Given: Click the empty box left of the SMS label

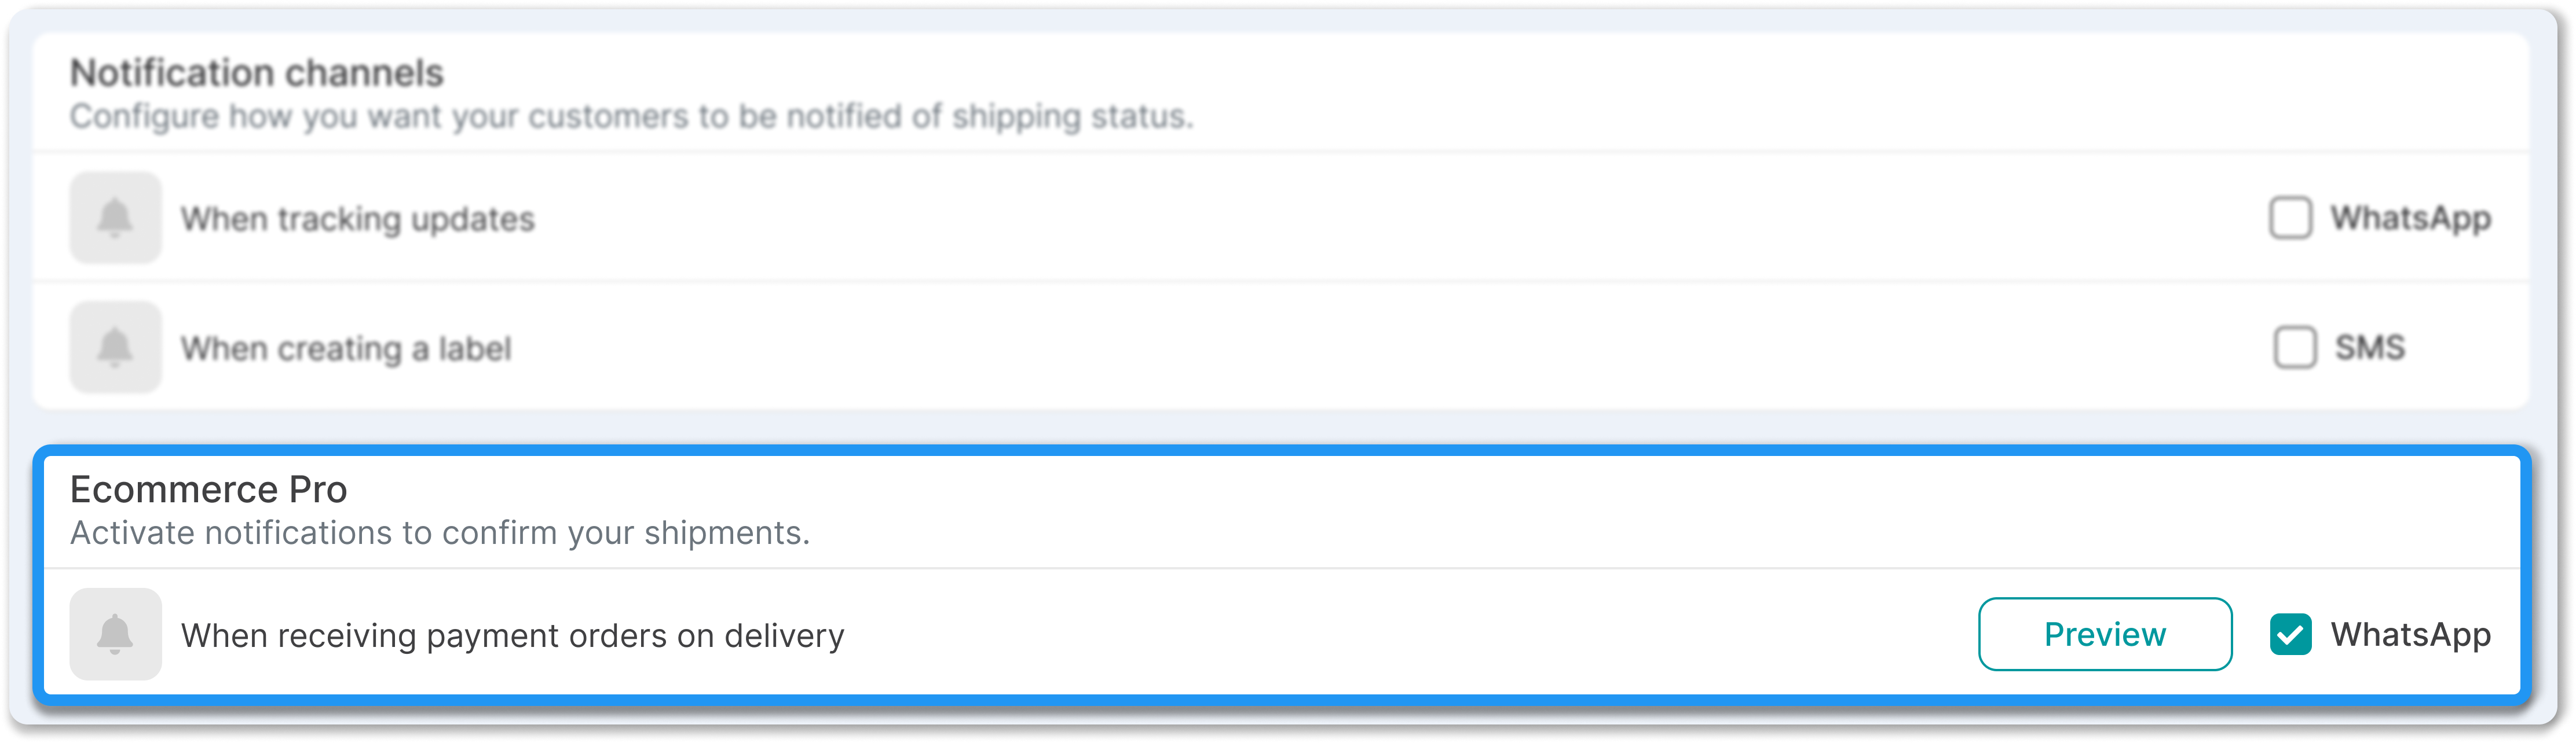Looking at the screenshot, I should click(x=2295, y=348).
